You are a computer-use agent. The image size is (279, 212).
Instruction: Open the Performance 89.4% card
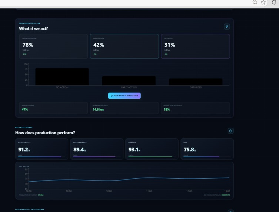(97, 149)
